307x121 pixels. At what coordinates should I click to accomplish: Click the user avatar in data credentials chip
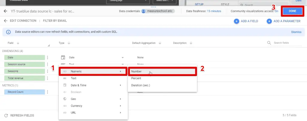tap(144, 11)
